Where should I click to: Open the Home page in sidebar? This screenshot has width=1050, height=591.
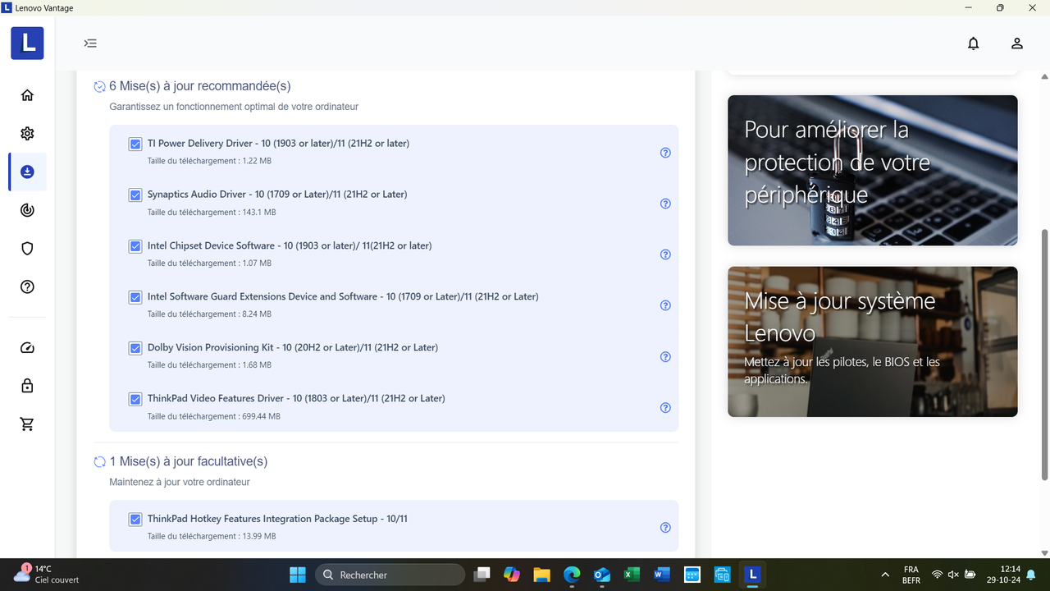pyautogui.click(x=27, y=95)
